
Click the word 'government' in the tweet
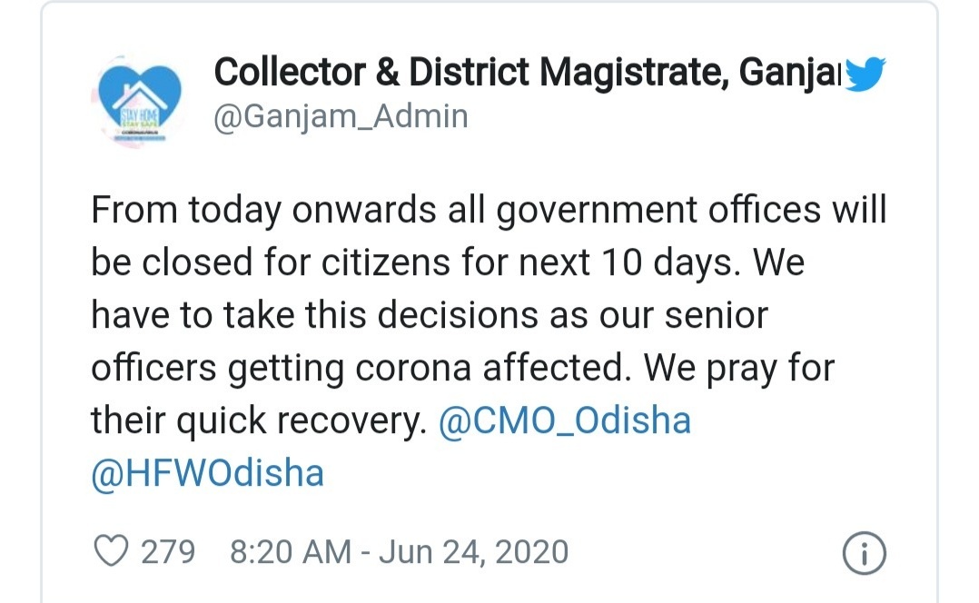597,210
